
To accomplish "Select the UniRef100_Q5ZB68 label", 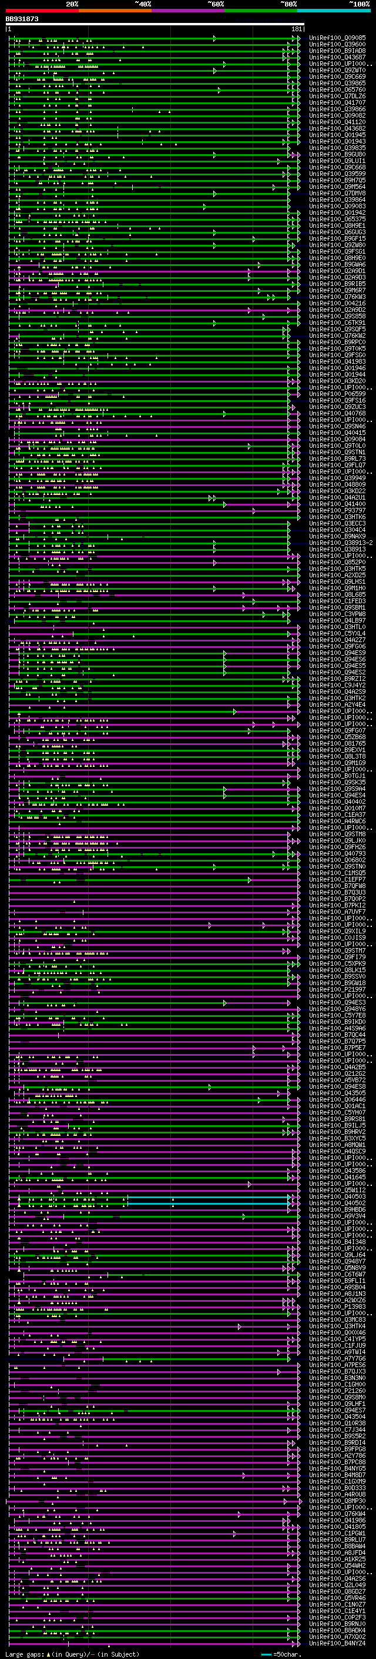I will click(337, 737).
